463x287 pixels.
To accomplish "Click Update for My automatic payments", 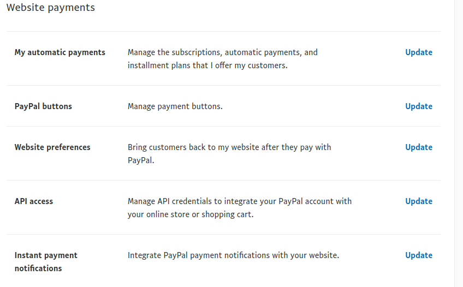I will coord(418,52).
